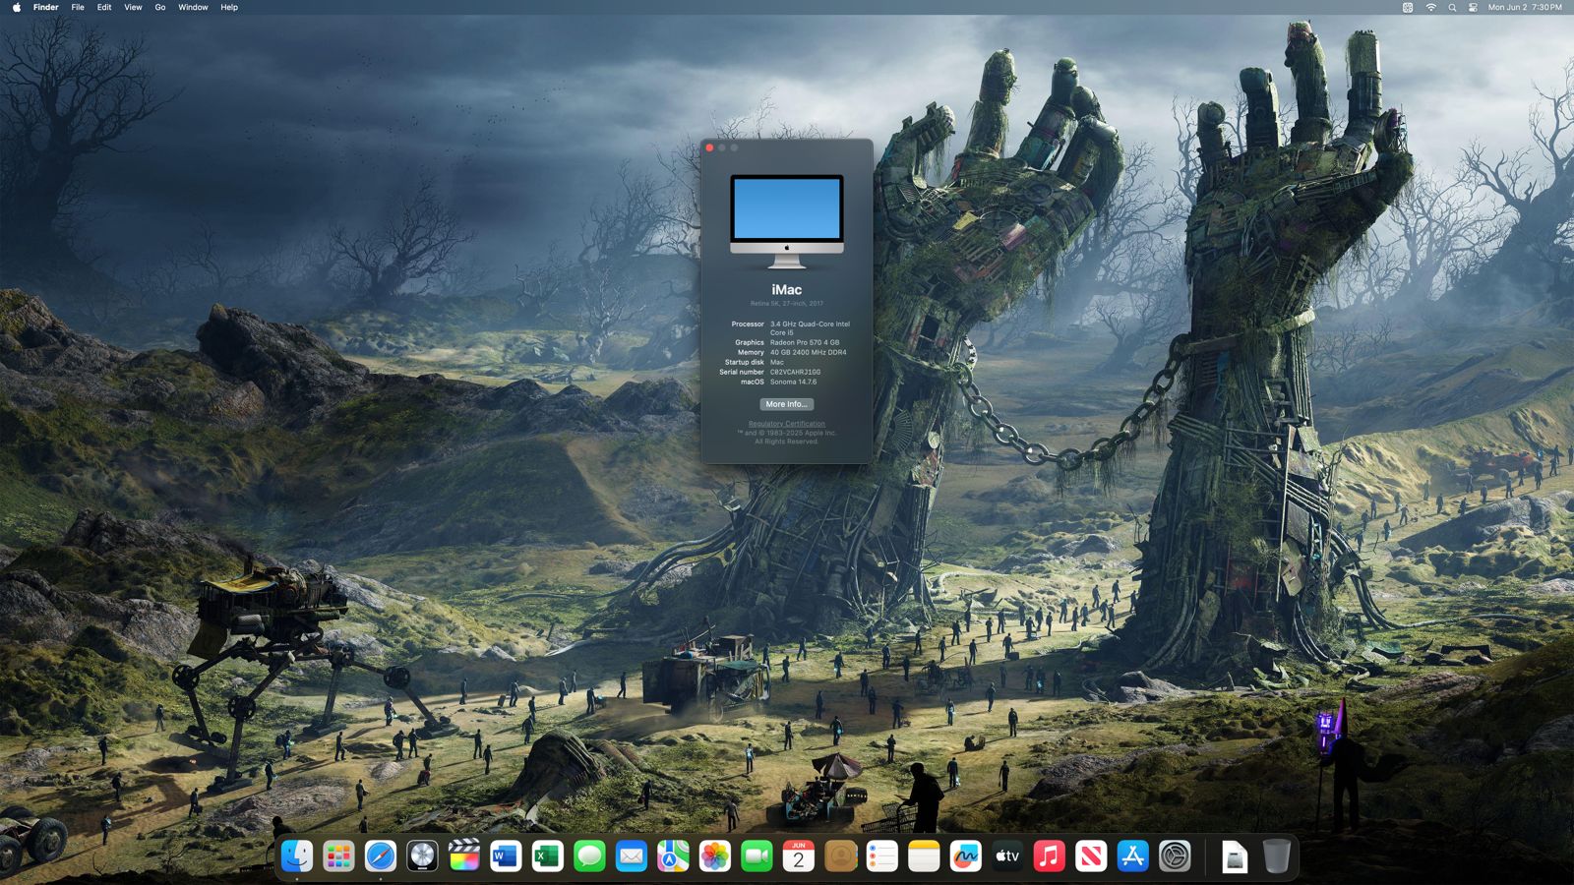
Task: Open the Wi-Fi status menu
Action: pos(1430,7)
